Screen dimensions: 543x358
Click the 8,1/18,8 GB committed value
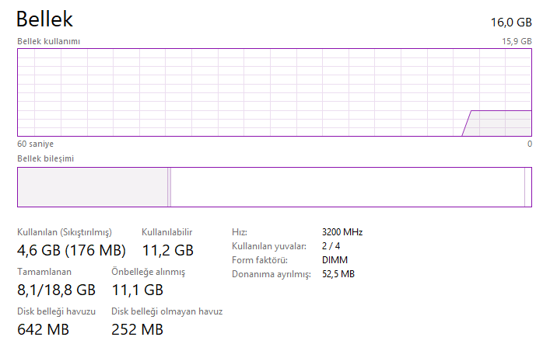click(x=56, y=290)
